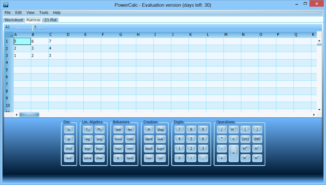326x185 pixels.
Task: Click the sng singular values button
Action: click(100, 139)
